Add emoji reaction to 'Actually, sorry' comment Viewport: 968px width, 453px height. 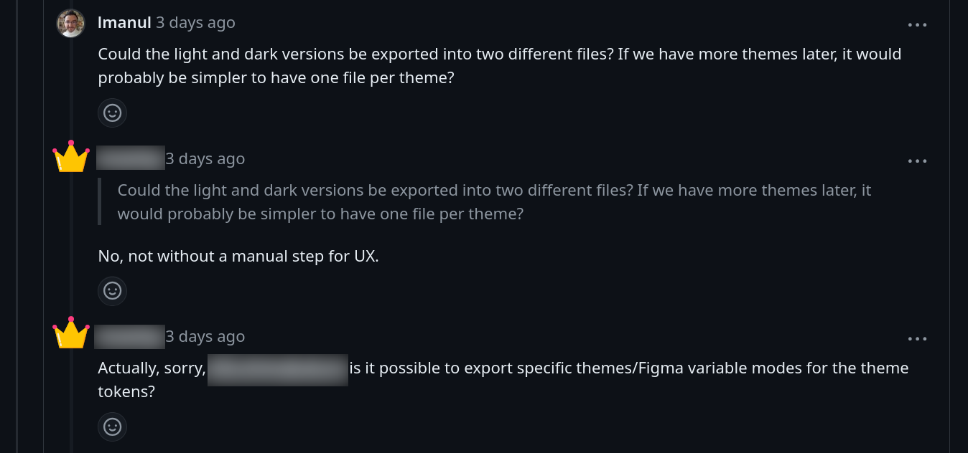[112, 426]
